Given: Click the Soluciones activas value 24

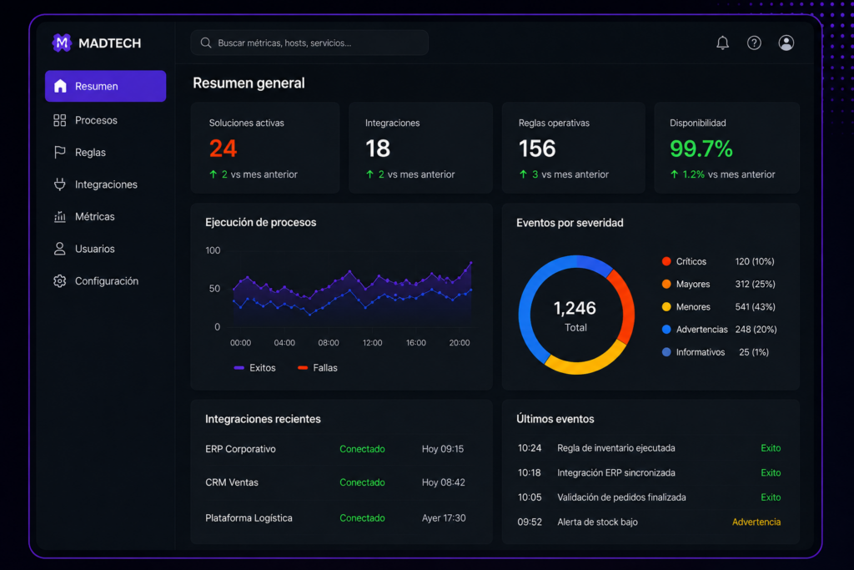Looking at the screenshot, I should point(224,149).
